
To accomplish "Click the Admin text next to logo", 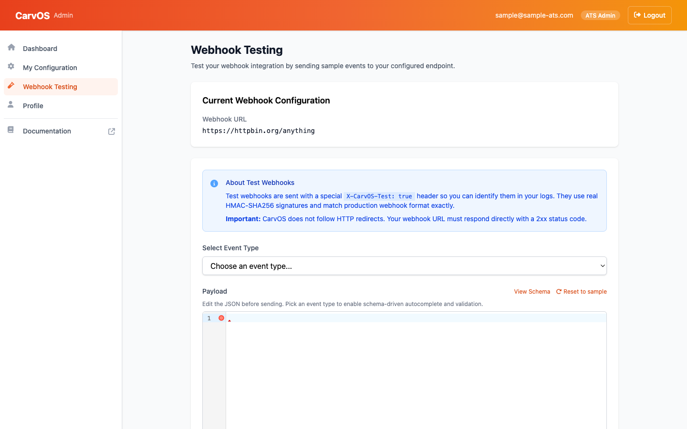I will (63, 15).
